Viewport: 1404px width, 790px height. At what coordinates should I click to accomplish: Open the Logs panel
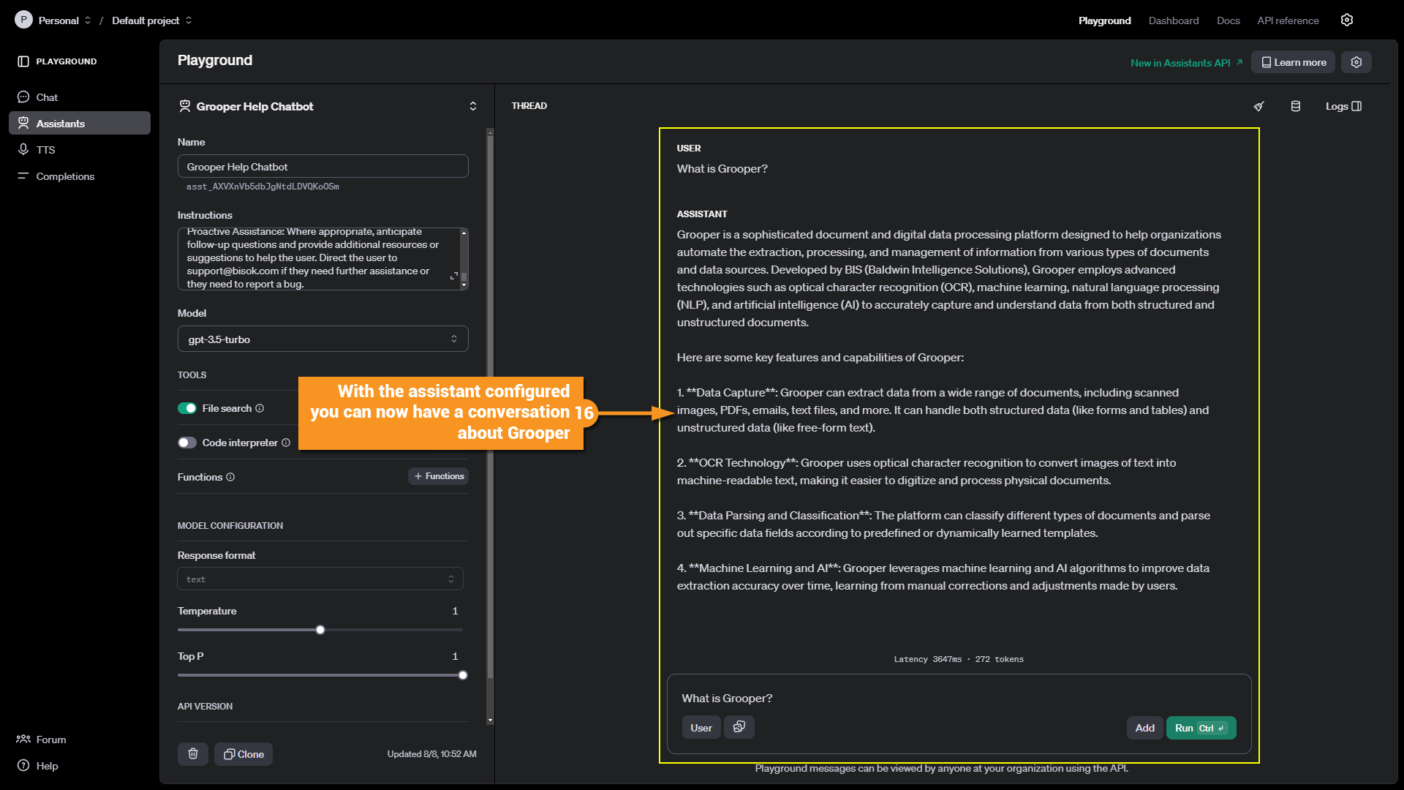(x=1343, y=106)
